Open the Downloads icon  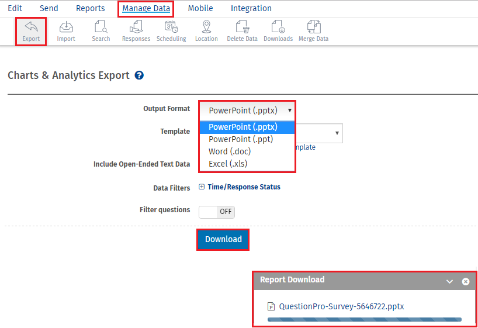tap(278, 27)
